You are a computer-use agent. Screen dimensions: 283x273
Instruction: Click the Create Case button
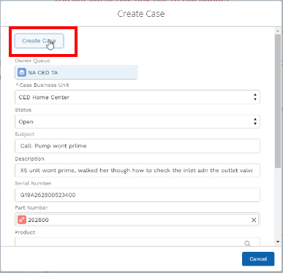(x=39, y=41)
